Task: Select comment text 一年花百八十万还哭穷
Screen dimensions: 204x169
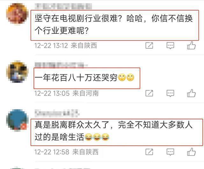Action: (76, 78)
